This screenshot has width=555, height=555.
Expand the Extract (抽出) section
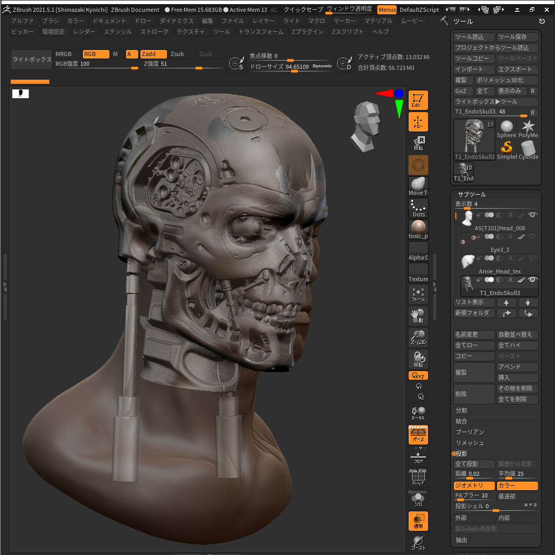461,540
